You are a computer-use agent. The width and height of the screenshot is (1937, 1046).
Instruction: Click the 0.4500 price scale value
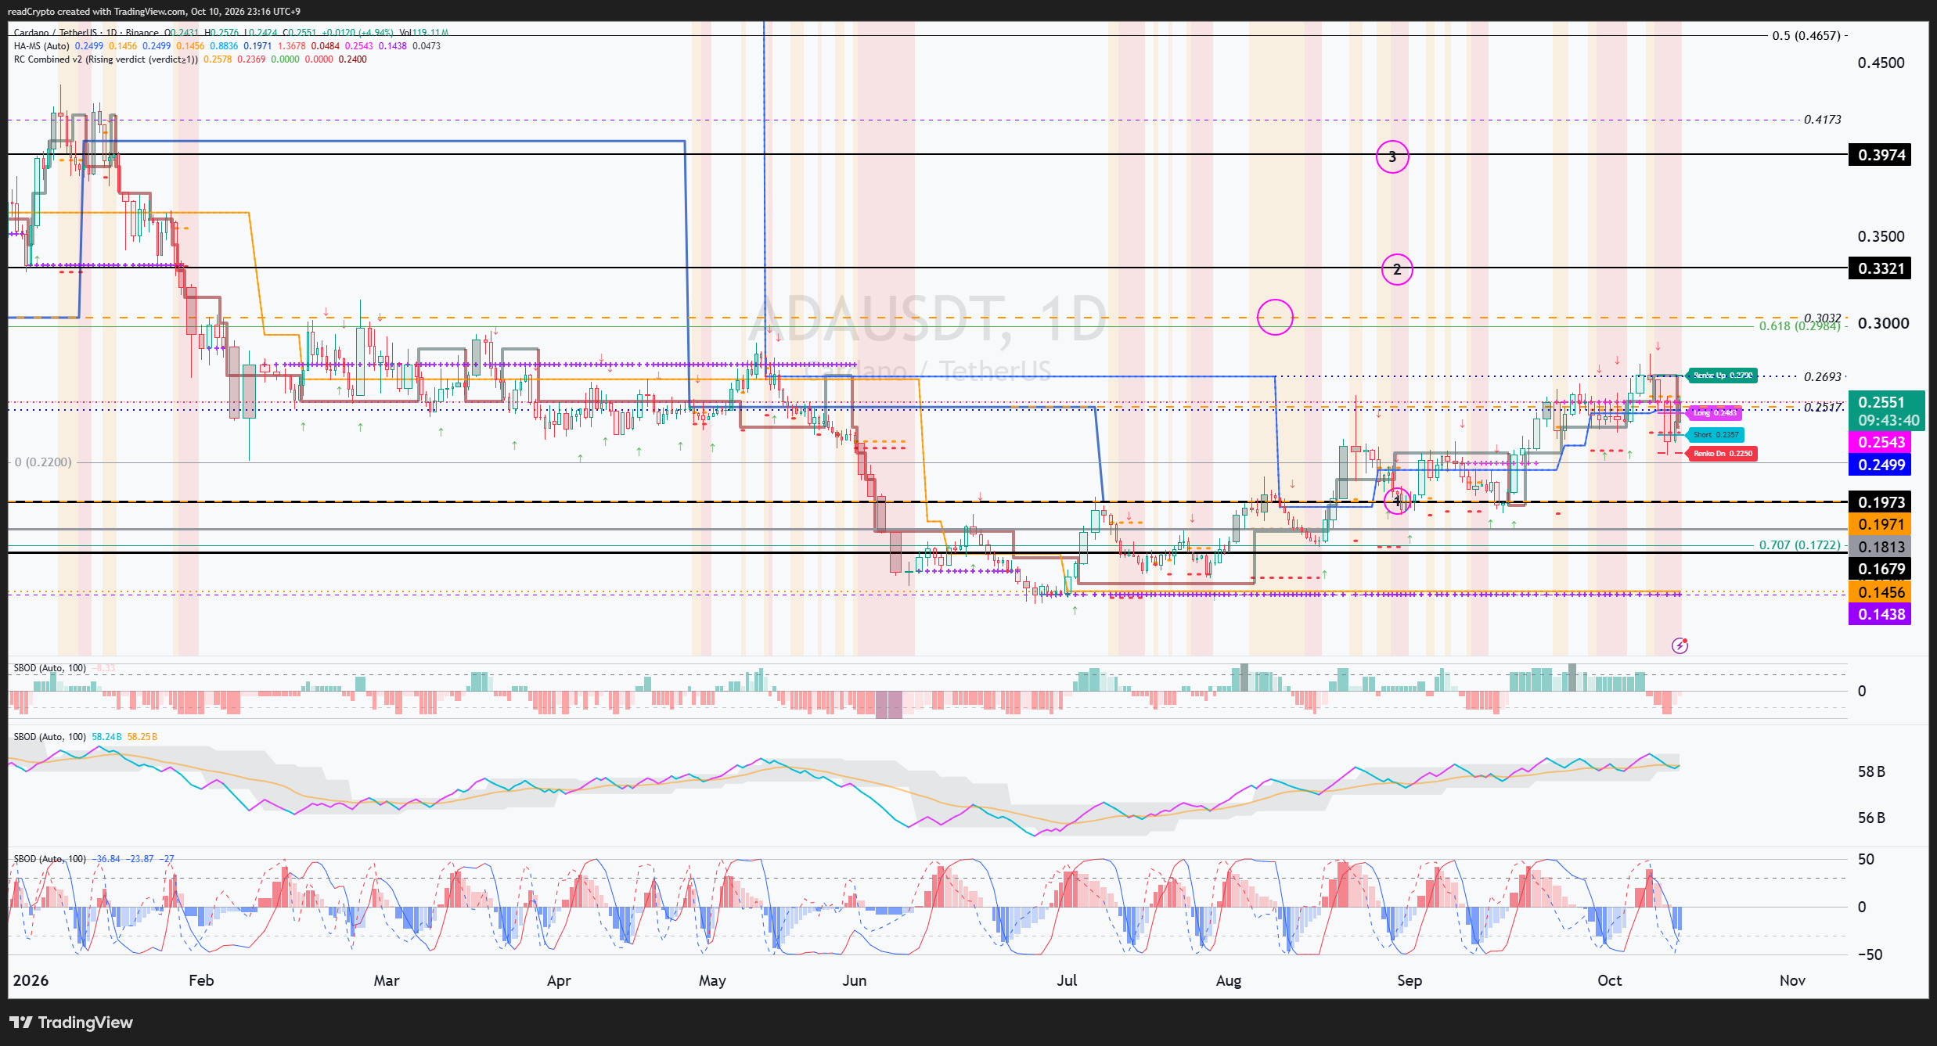(x=1881, y=63)
